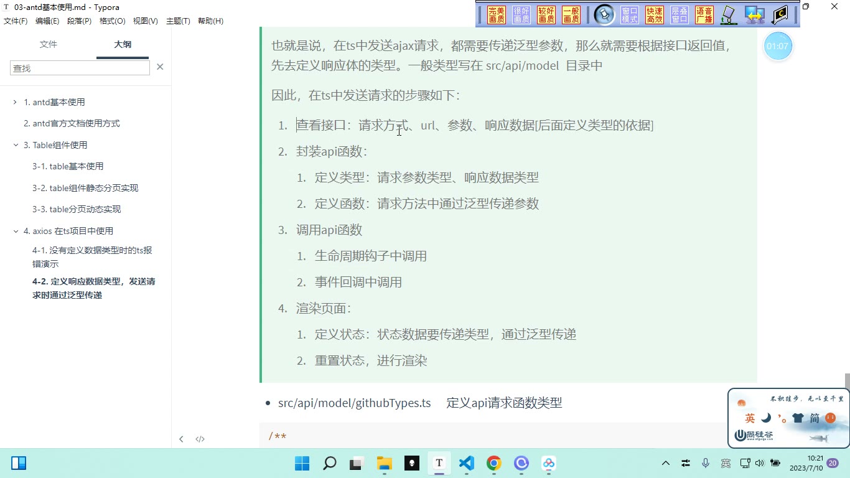Open Windows Start menu
850x478 pixels.
[x=302, y=463]
